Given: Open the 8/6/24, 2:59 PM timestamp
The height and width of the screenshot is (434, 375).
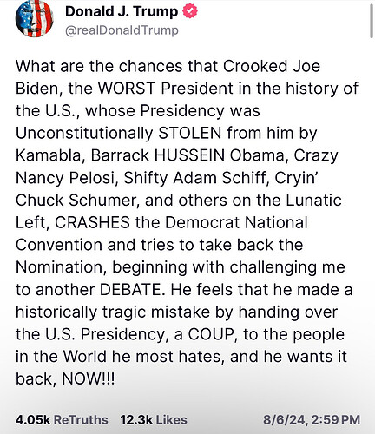Looking at the screenshot, I should [312, 420].
